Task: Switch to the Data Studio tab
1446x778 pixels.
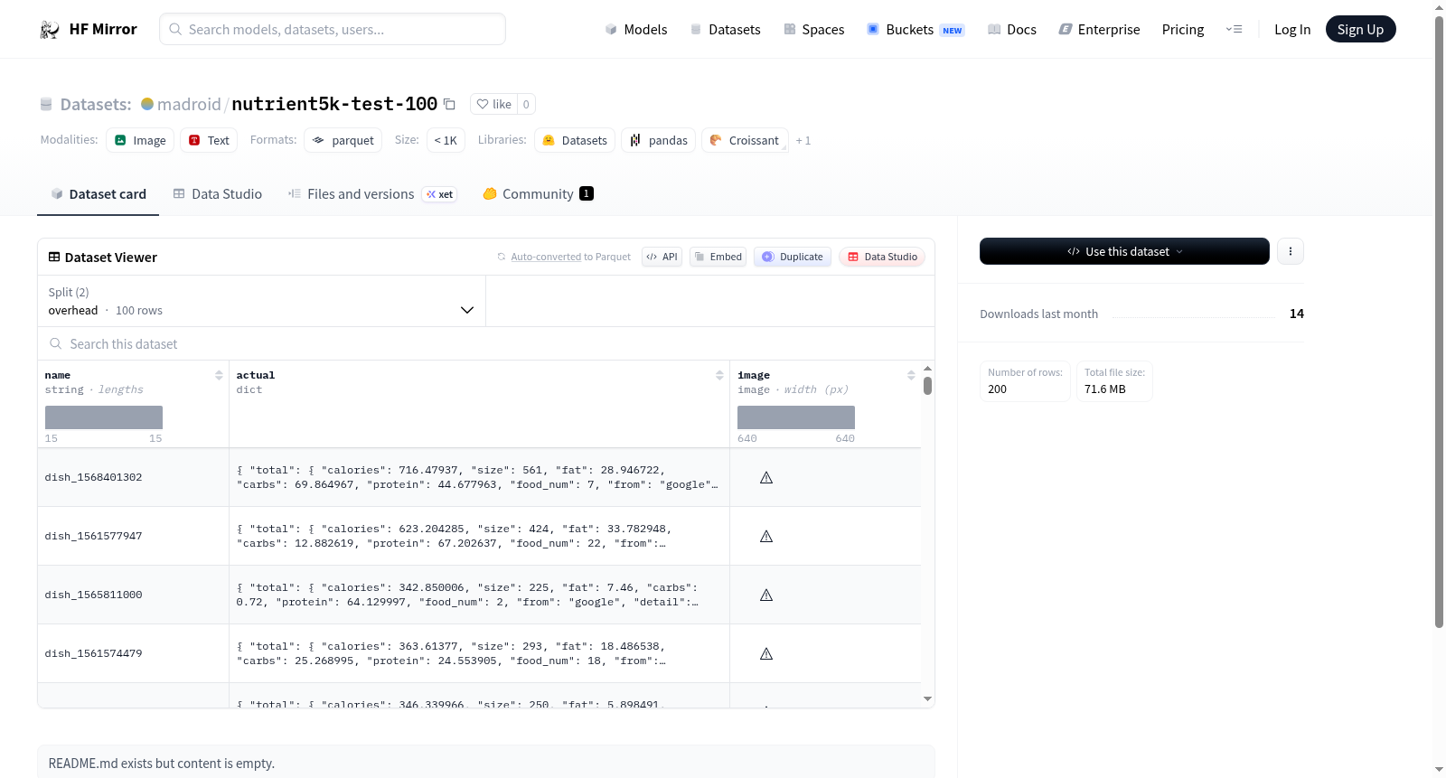Action: [x=217, y=194]
